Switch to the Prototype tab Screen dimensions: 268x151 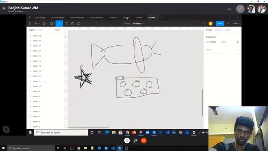tap(219, 30)
